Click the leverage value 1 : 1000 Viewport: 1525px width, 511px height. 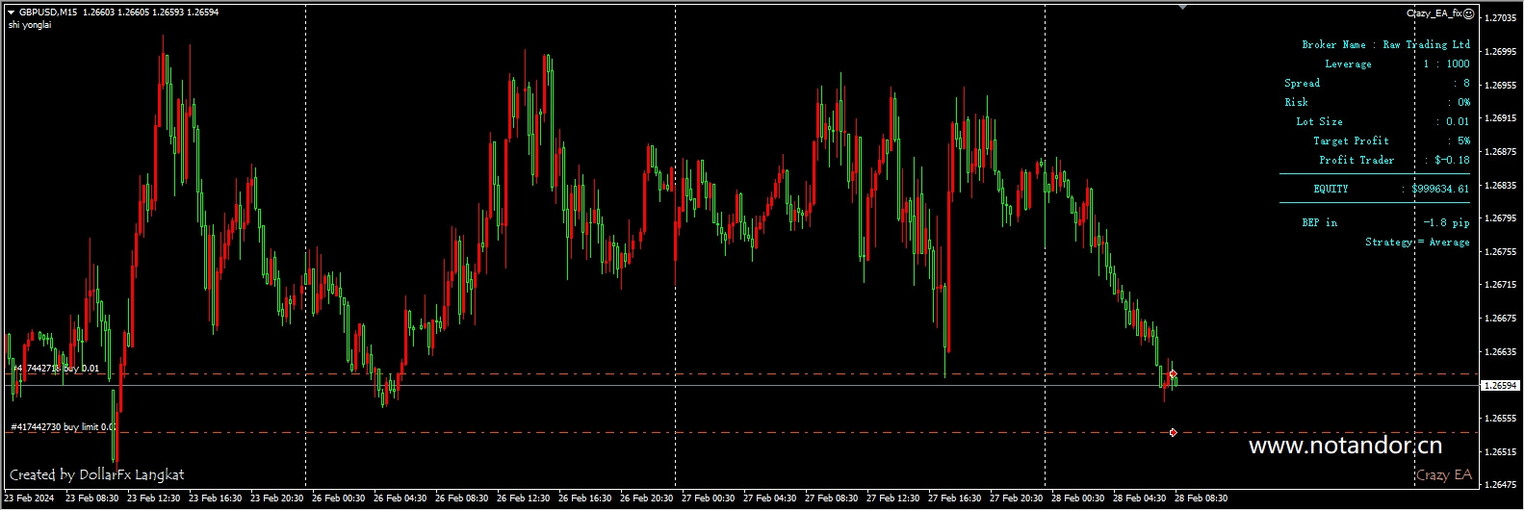pyautogui.click(x=1447, y=64)
